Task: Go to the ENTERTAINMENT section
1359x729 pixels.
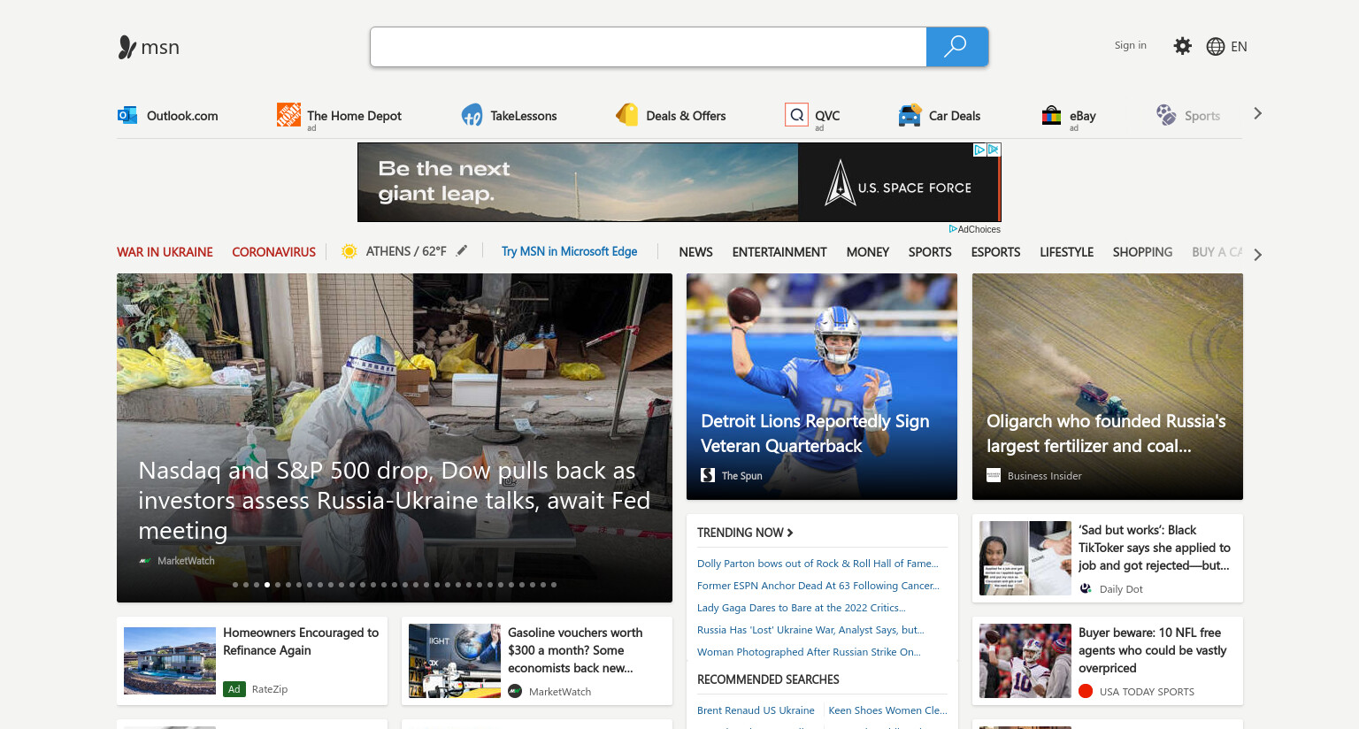Action: coord(779,252)
